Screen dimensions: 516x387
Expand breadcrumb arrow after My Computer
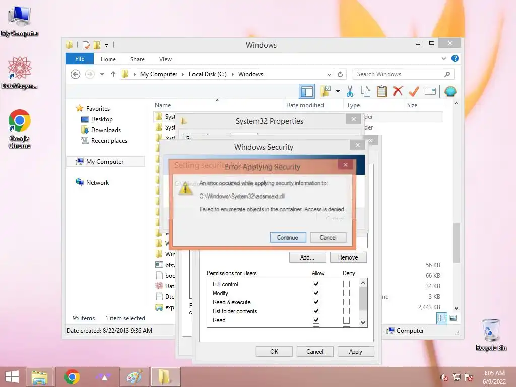(183, 75)
